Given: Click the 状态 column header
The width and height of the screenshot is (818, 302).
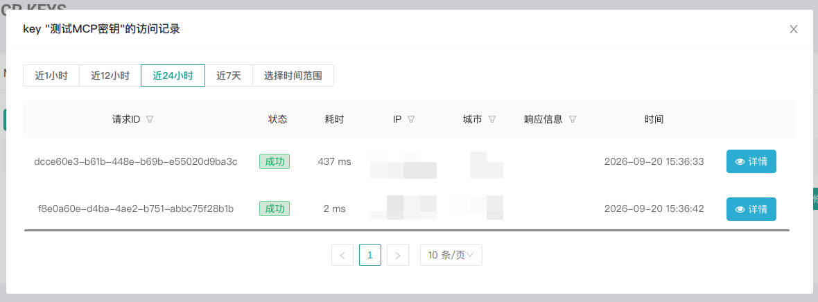Looking at the screenshot, I should 277,119.
